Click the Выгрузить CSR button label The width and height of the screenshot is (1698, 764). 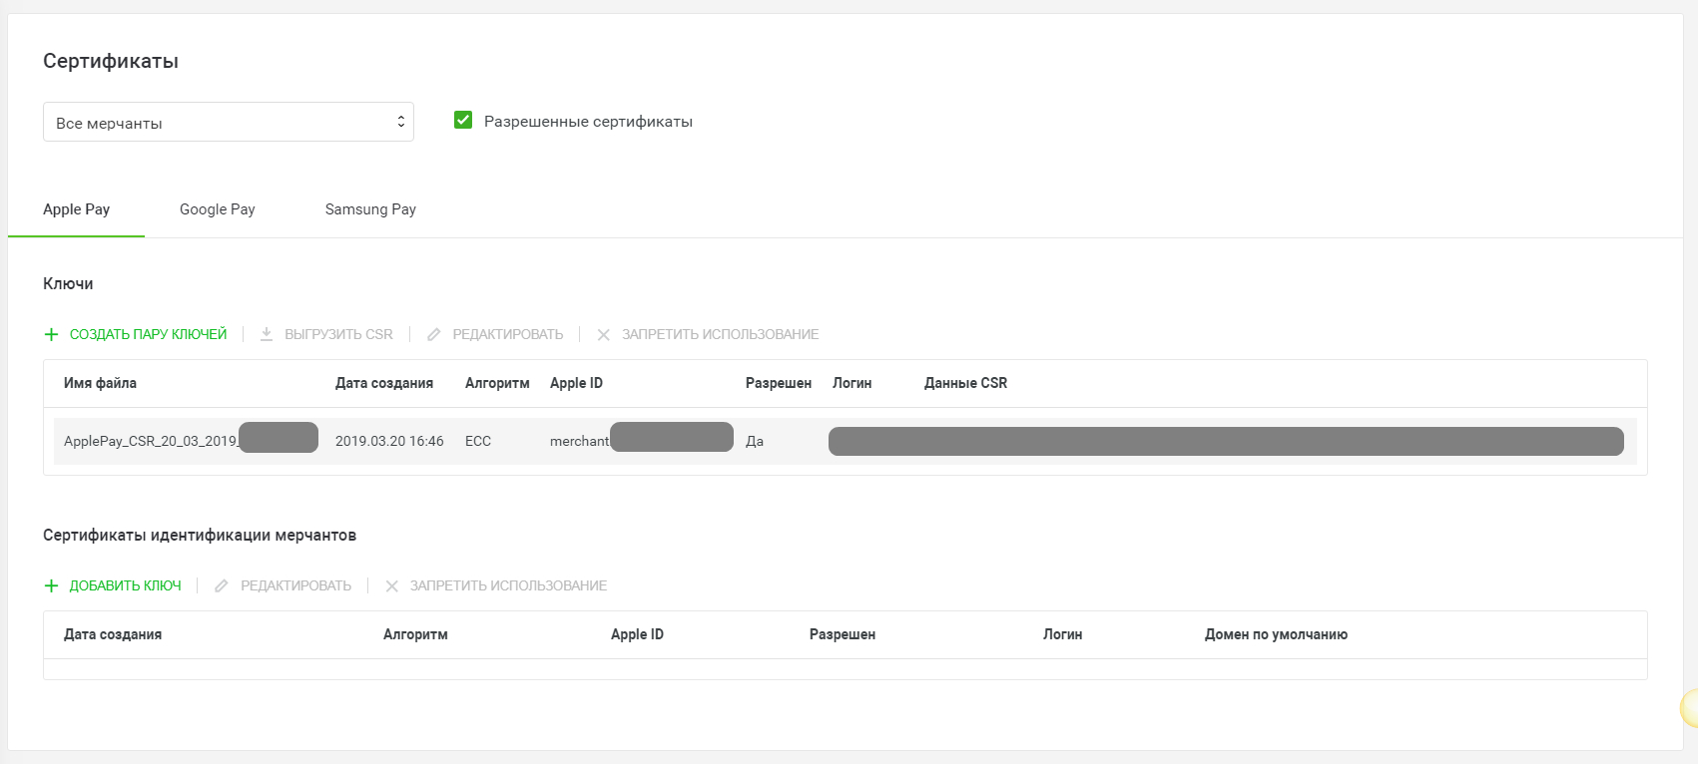pyautogui.click(x=338, y=334)
